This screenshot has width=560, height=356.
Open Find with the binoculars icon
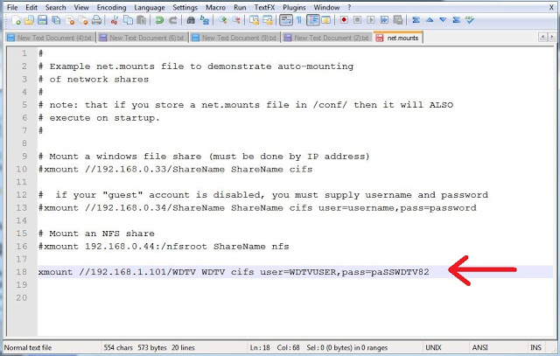point(189,19)
